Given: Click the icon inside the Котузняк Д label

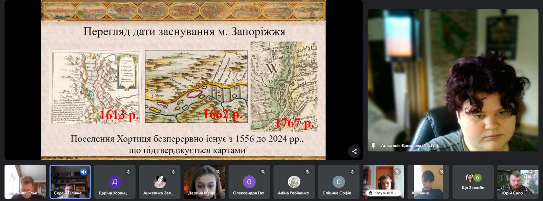Looking at the screenshot, I should click(371, 193).
